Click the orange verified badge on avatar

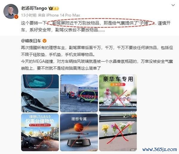(x=16, y=17)
